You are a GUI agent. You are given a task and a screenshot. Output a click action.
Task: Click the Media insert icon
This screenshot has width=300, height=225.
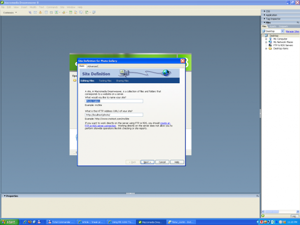pyautogui.click(x=63, y=12)
